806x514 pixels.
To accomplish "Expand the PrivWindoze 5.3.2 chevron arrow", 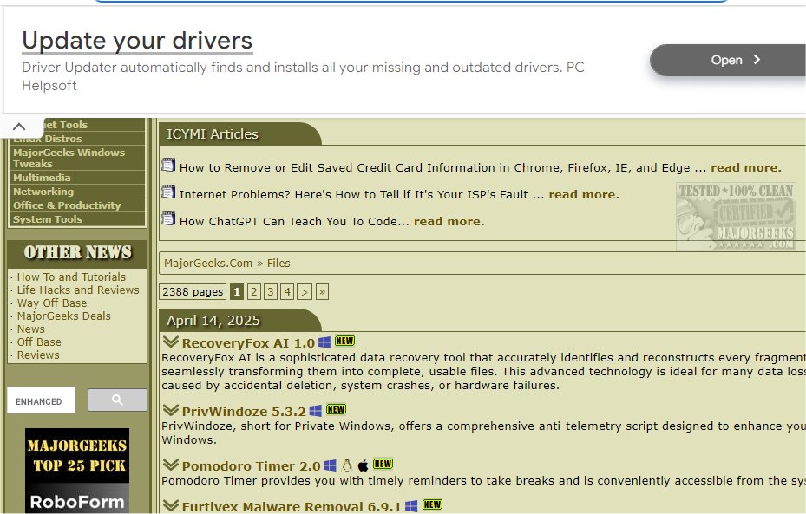I will tap(171, 410).
